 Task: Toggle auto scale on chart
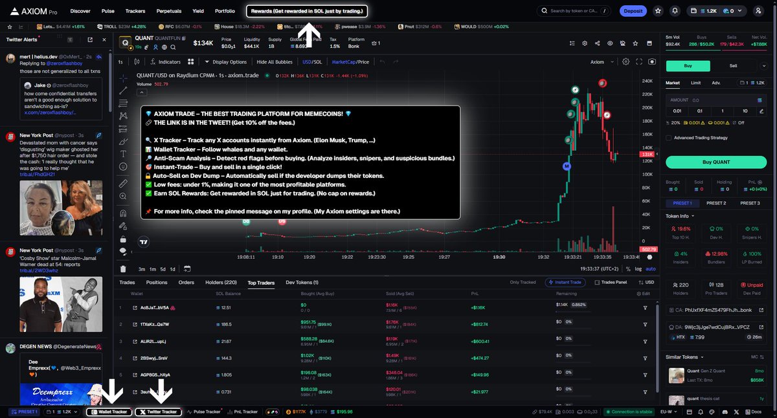651,269
